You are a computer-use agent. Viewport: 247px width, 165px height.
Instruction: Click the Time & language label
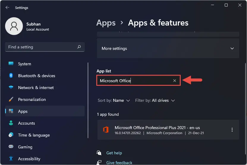pos(34,135)
